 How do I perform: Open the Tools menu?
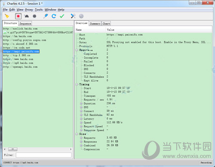(x=39, y=9)
